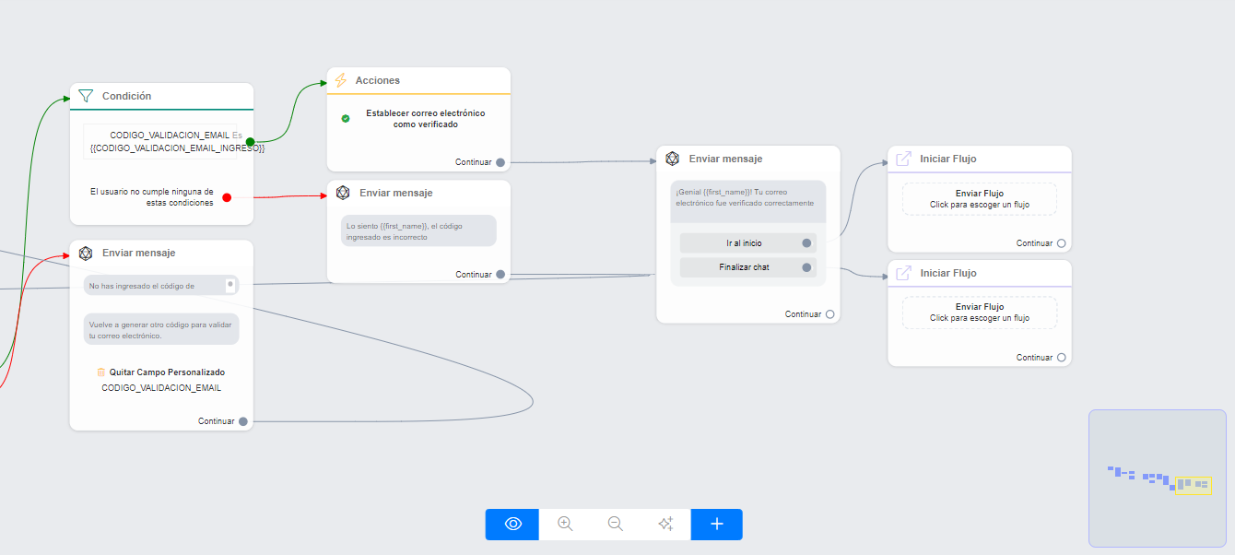Click the minimap overview panel

click(1157, 478)
